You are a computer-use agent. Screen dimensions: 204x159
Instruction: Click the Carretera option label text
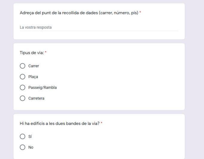click(36, 98)
